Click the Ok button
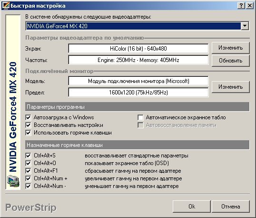Image resolution: width=256 pixels, height=218 pixels. [x=191, y=207]
